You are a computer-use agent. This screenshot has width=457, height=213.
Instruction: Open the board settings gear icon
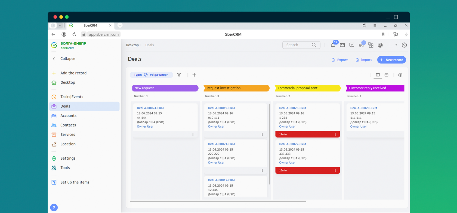click(400, 75)
